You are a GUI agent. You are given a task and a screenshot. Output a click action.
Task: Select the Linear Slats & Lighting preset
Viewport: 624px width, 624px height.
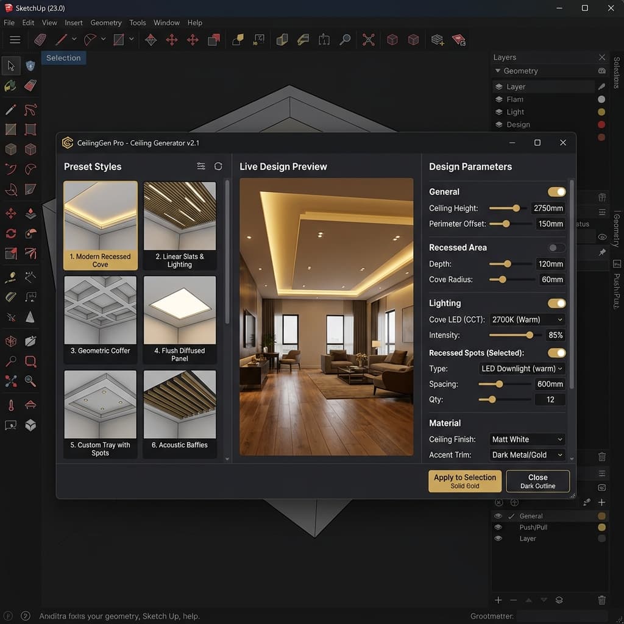180,225
